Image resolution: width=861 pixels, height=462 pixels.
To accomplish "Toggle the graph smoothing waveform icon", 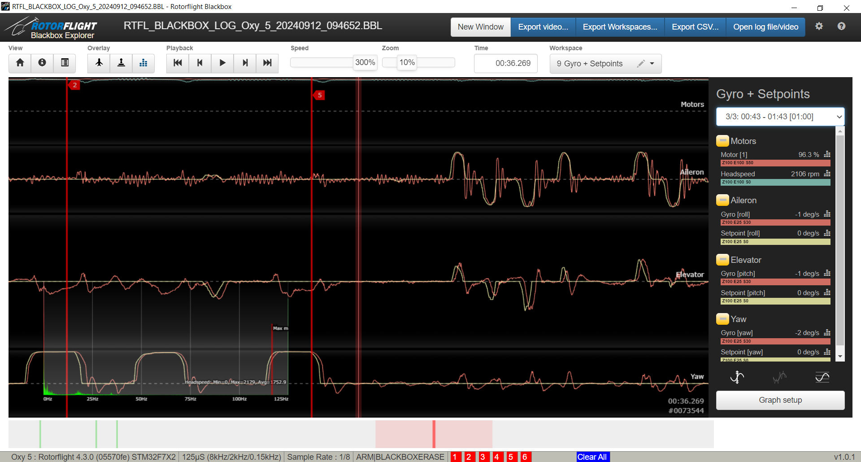I will [780, 377].
